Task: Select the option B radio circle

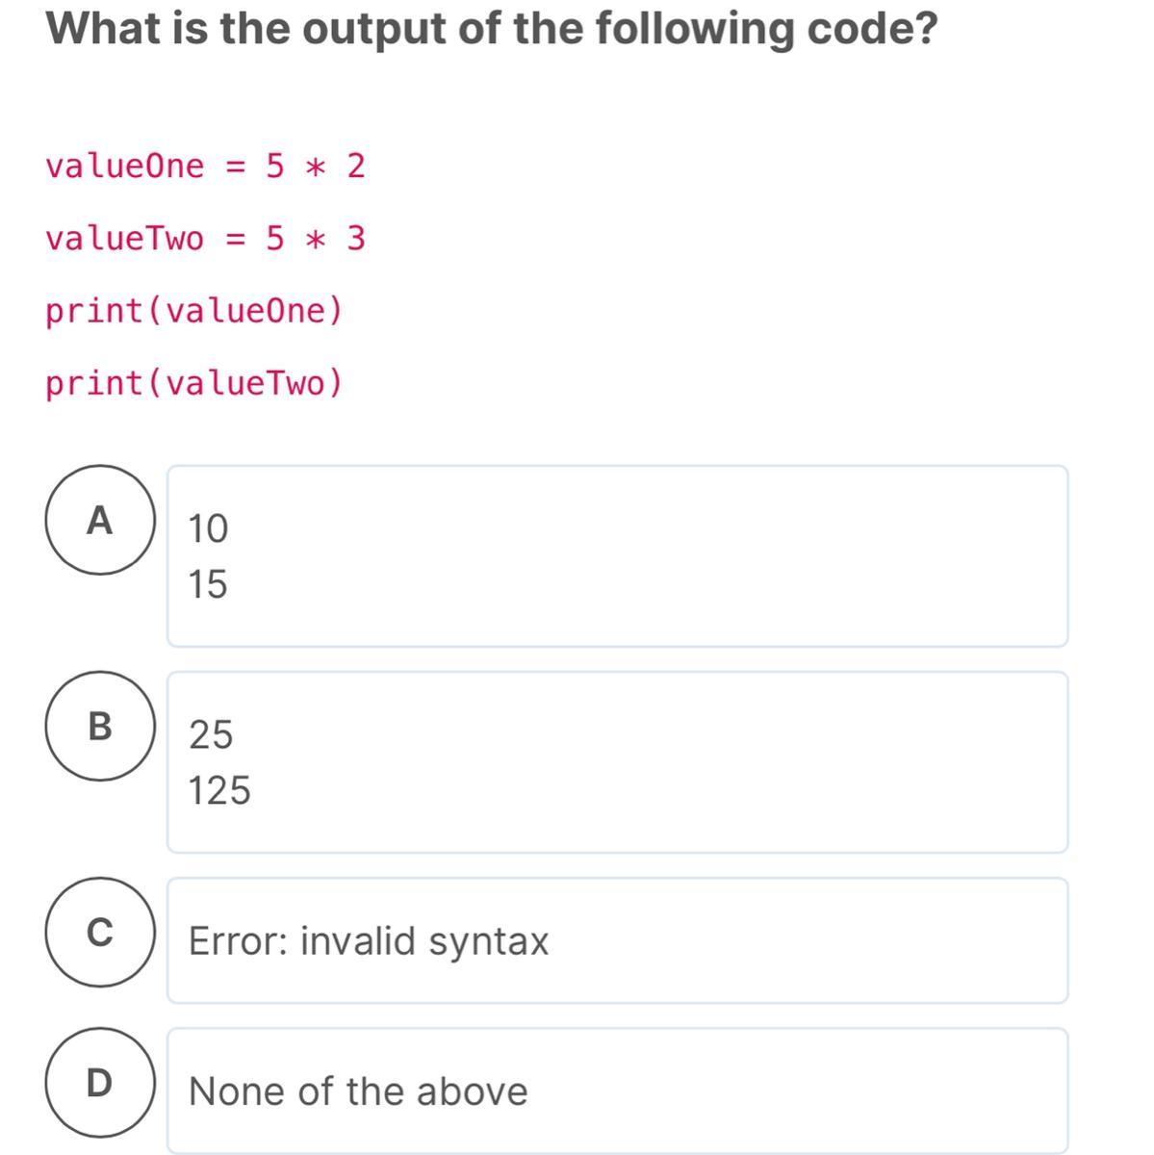Action: (x=99, y=726)
